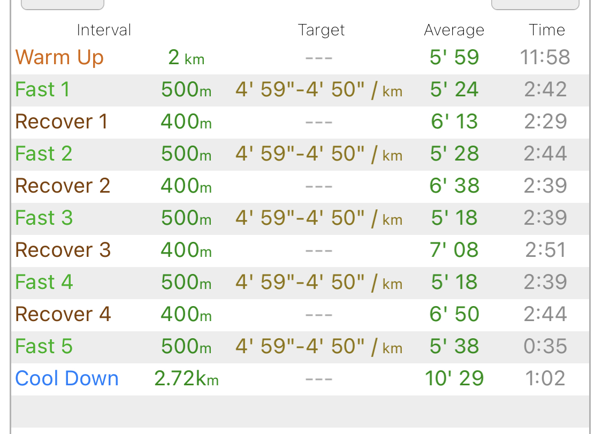
Task: Tap the Fast 5 time 0:35
Action: [x=545, y=346]
